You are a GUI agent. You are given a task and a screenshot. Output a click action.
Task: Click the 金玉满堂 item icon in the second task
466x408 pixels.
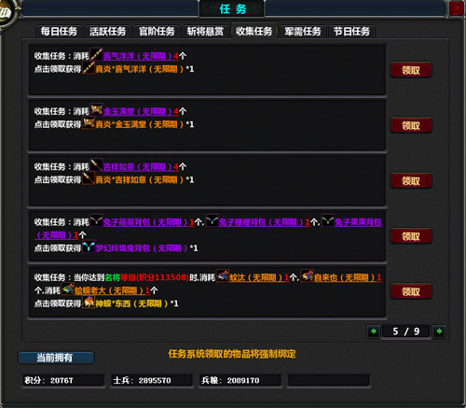click(96, 109)
